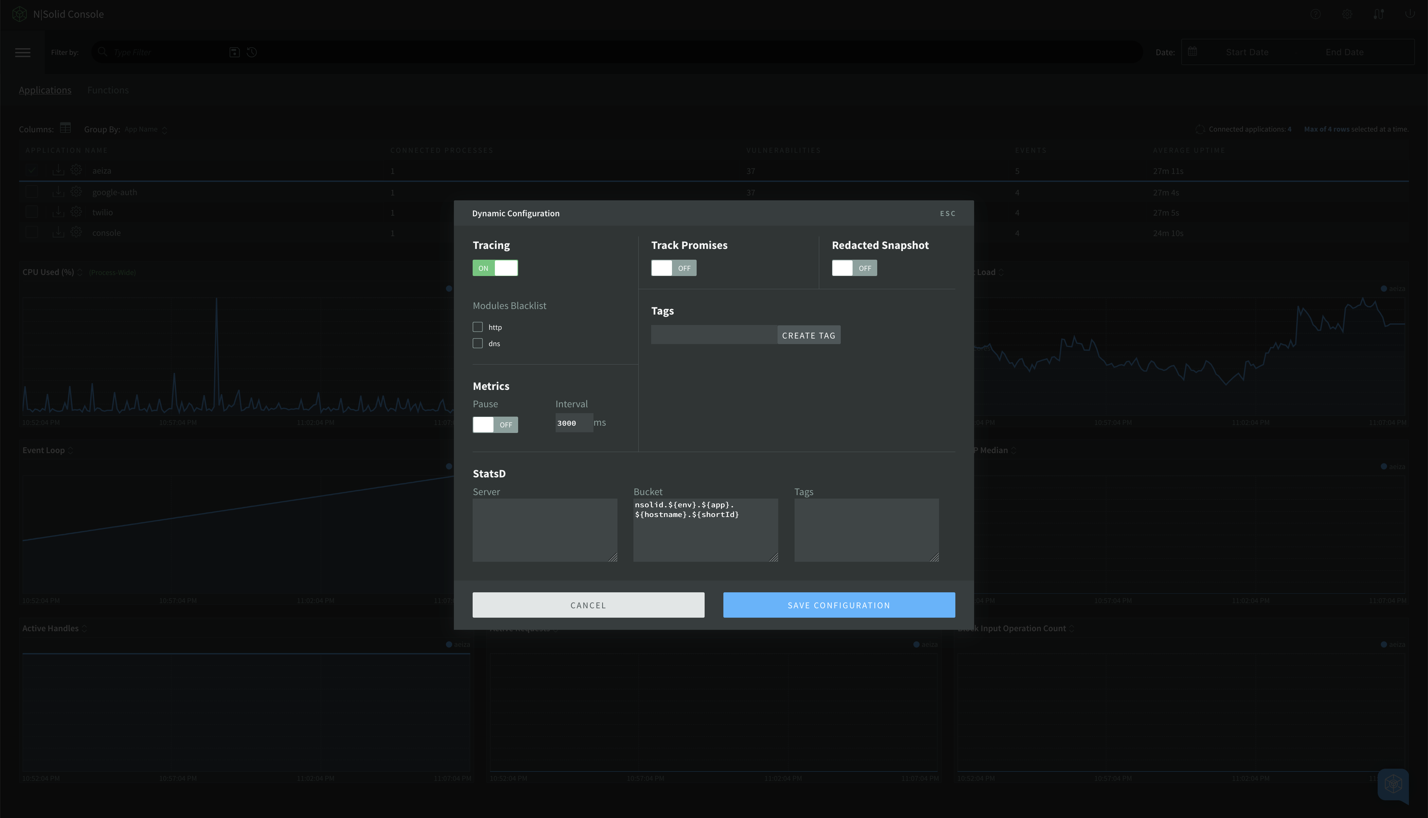Click SAVE CONFIGURATION button

[839, 605]
